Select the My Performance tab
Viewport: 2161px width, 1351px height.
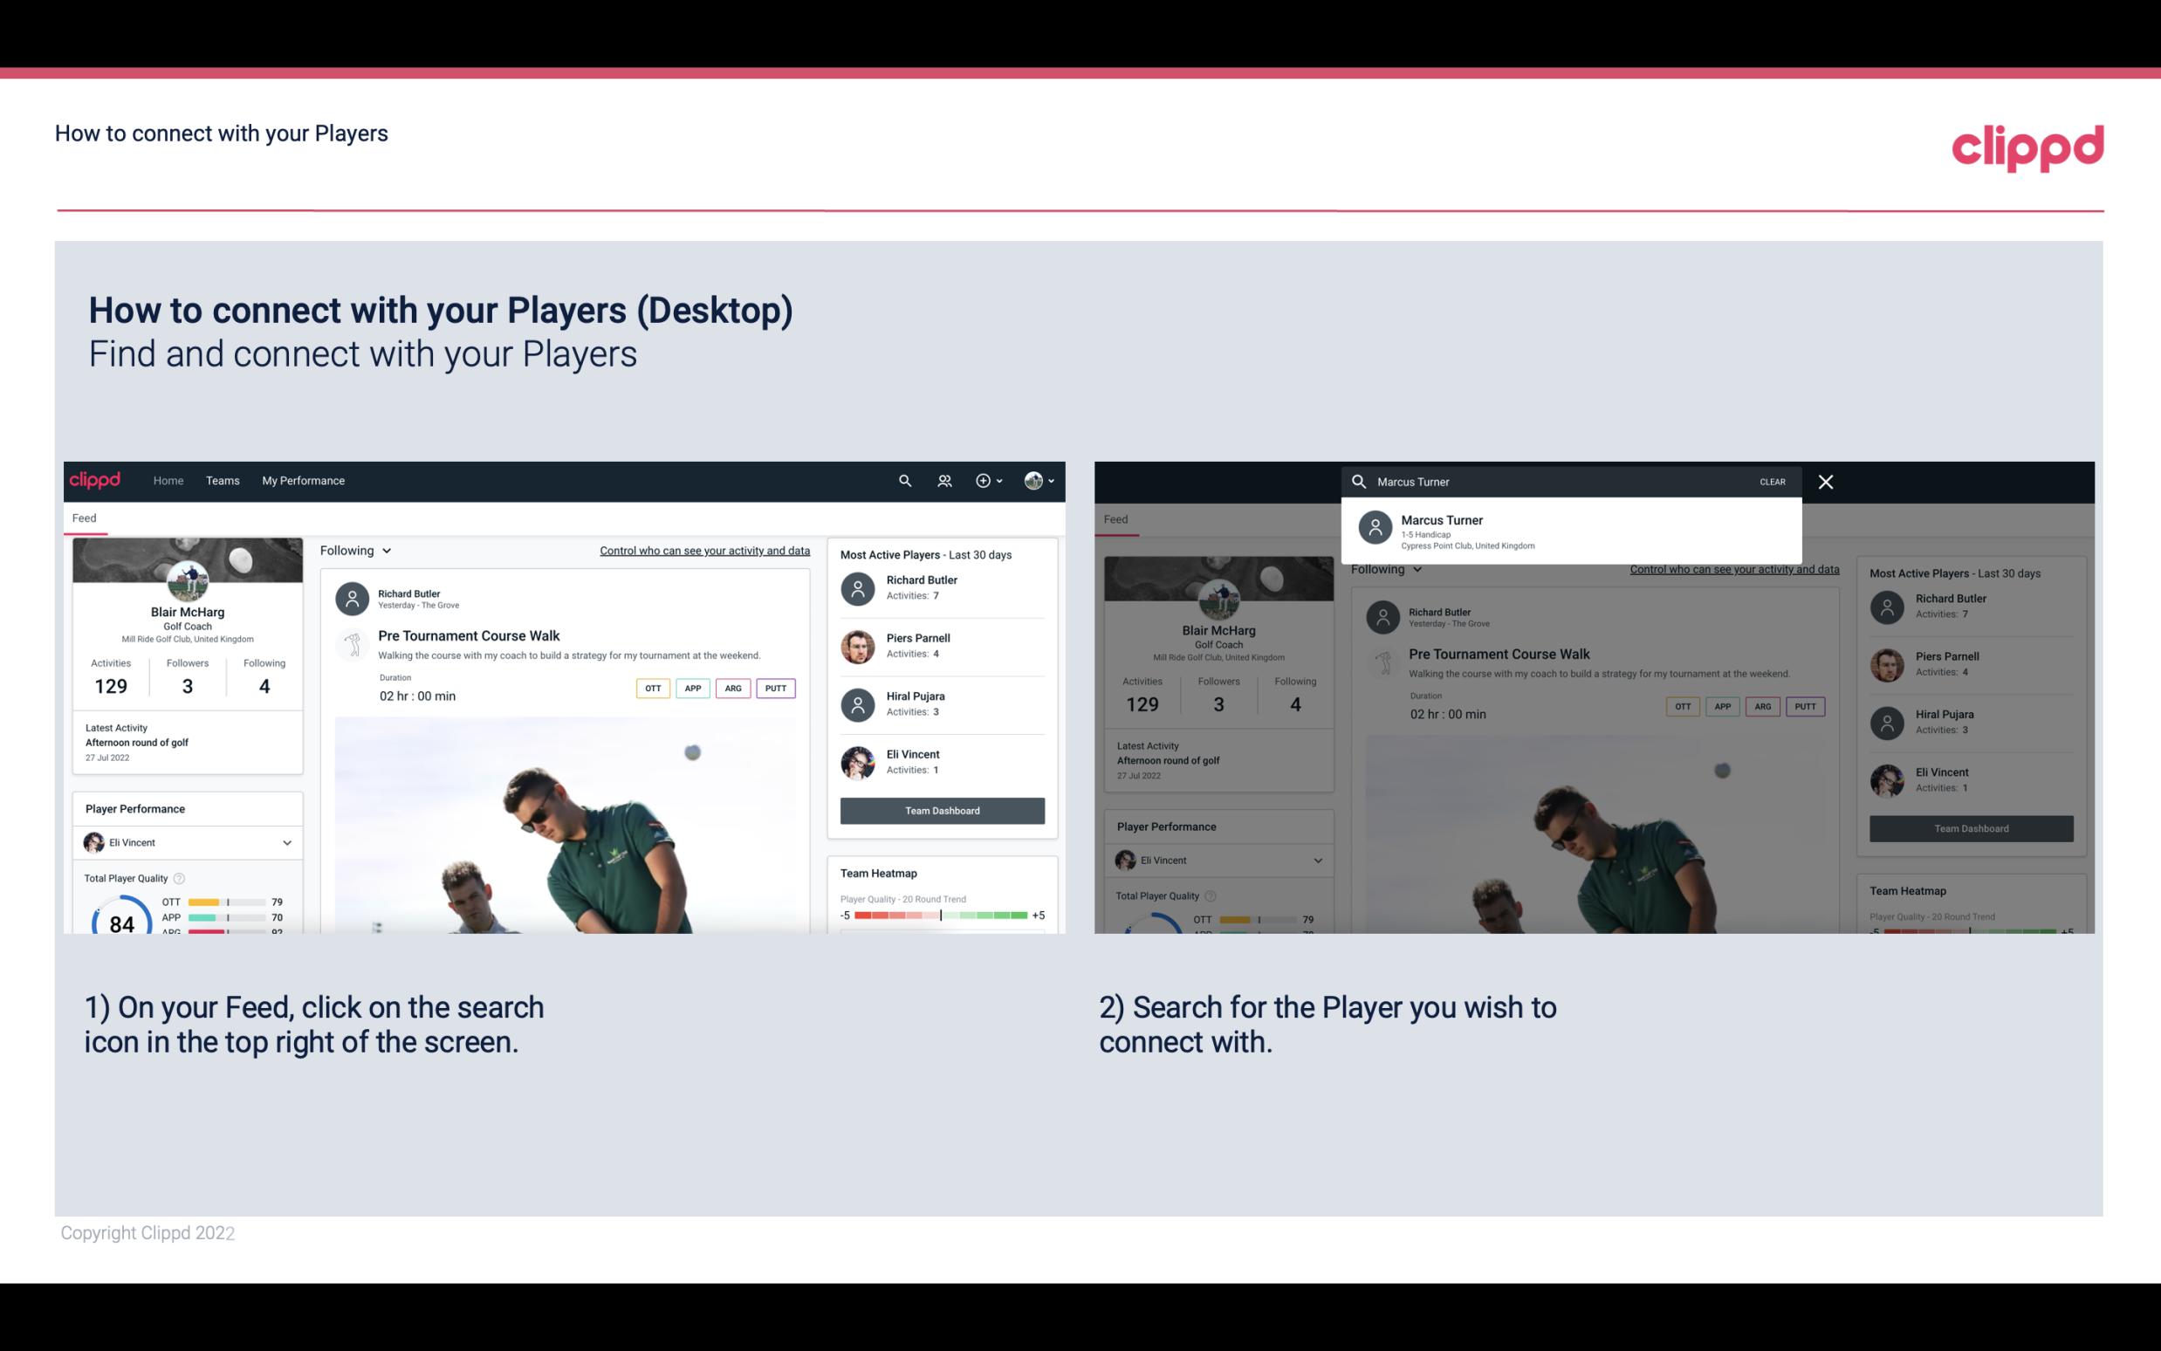(304, 481)
